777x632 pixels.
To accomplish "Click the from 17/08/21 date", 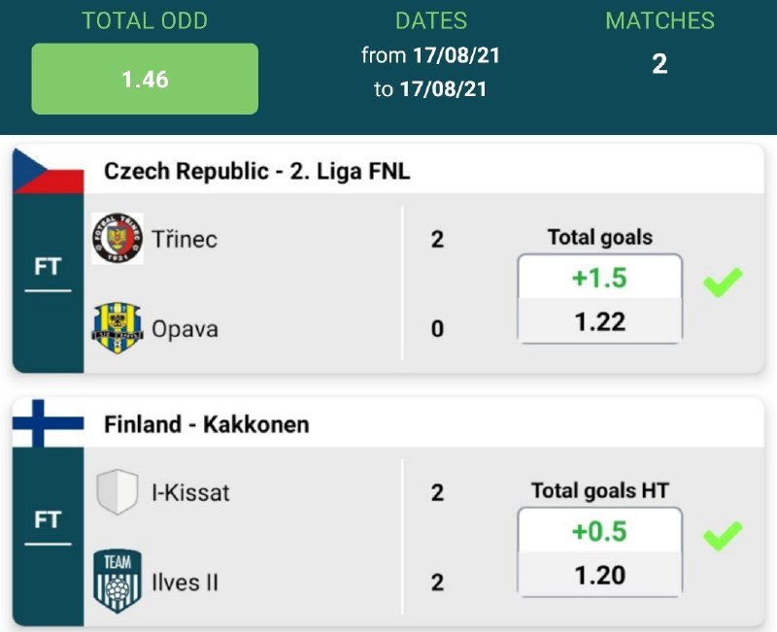I will coord(430,55).
